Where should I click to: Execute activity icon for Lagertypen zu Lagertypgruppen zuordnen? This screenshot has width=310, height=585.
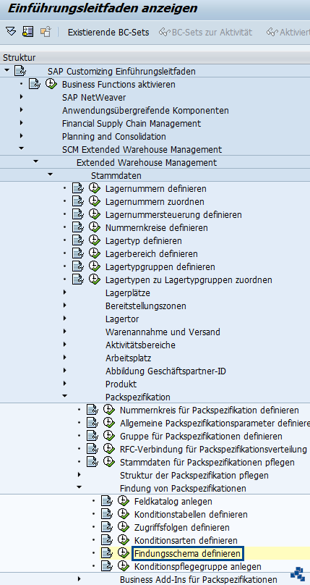coord(95,279)
